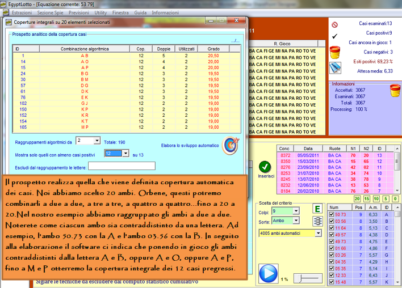Screen dimensions: 402x288
Task: Open the 4005 ambi automatici dropdown
Action: (x=318, y=233)
